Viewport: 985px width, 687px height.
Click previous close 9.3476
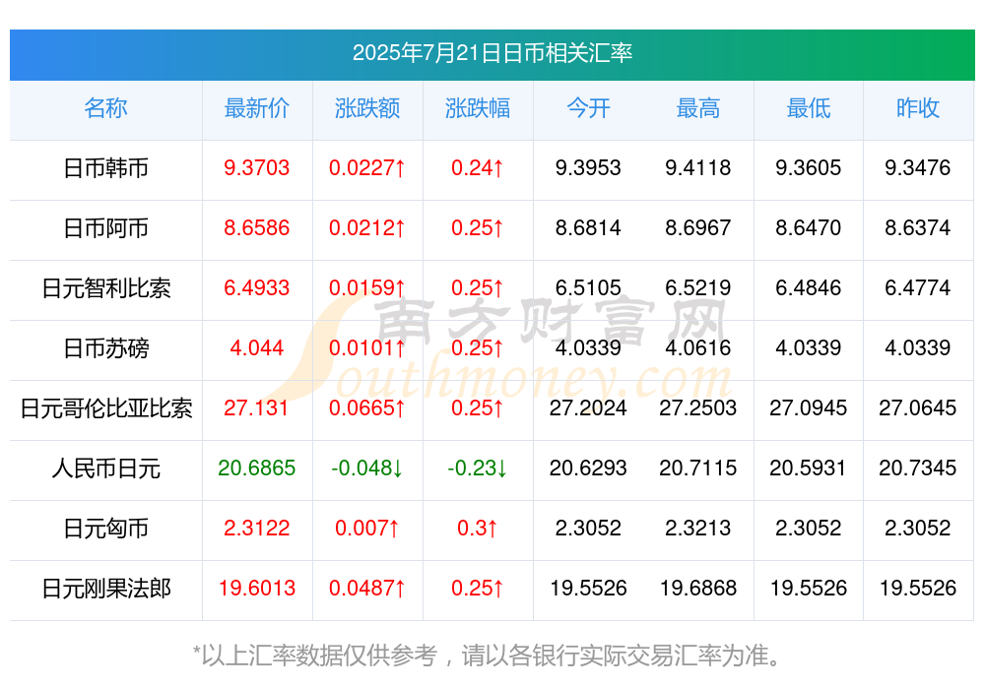tap(918, 167)
